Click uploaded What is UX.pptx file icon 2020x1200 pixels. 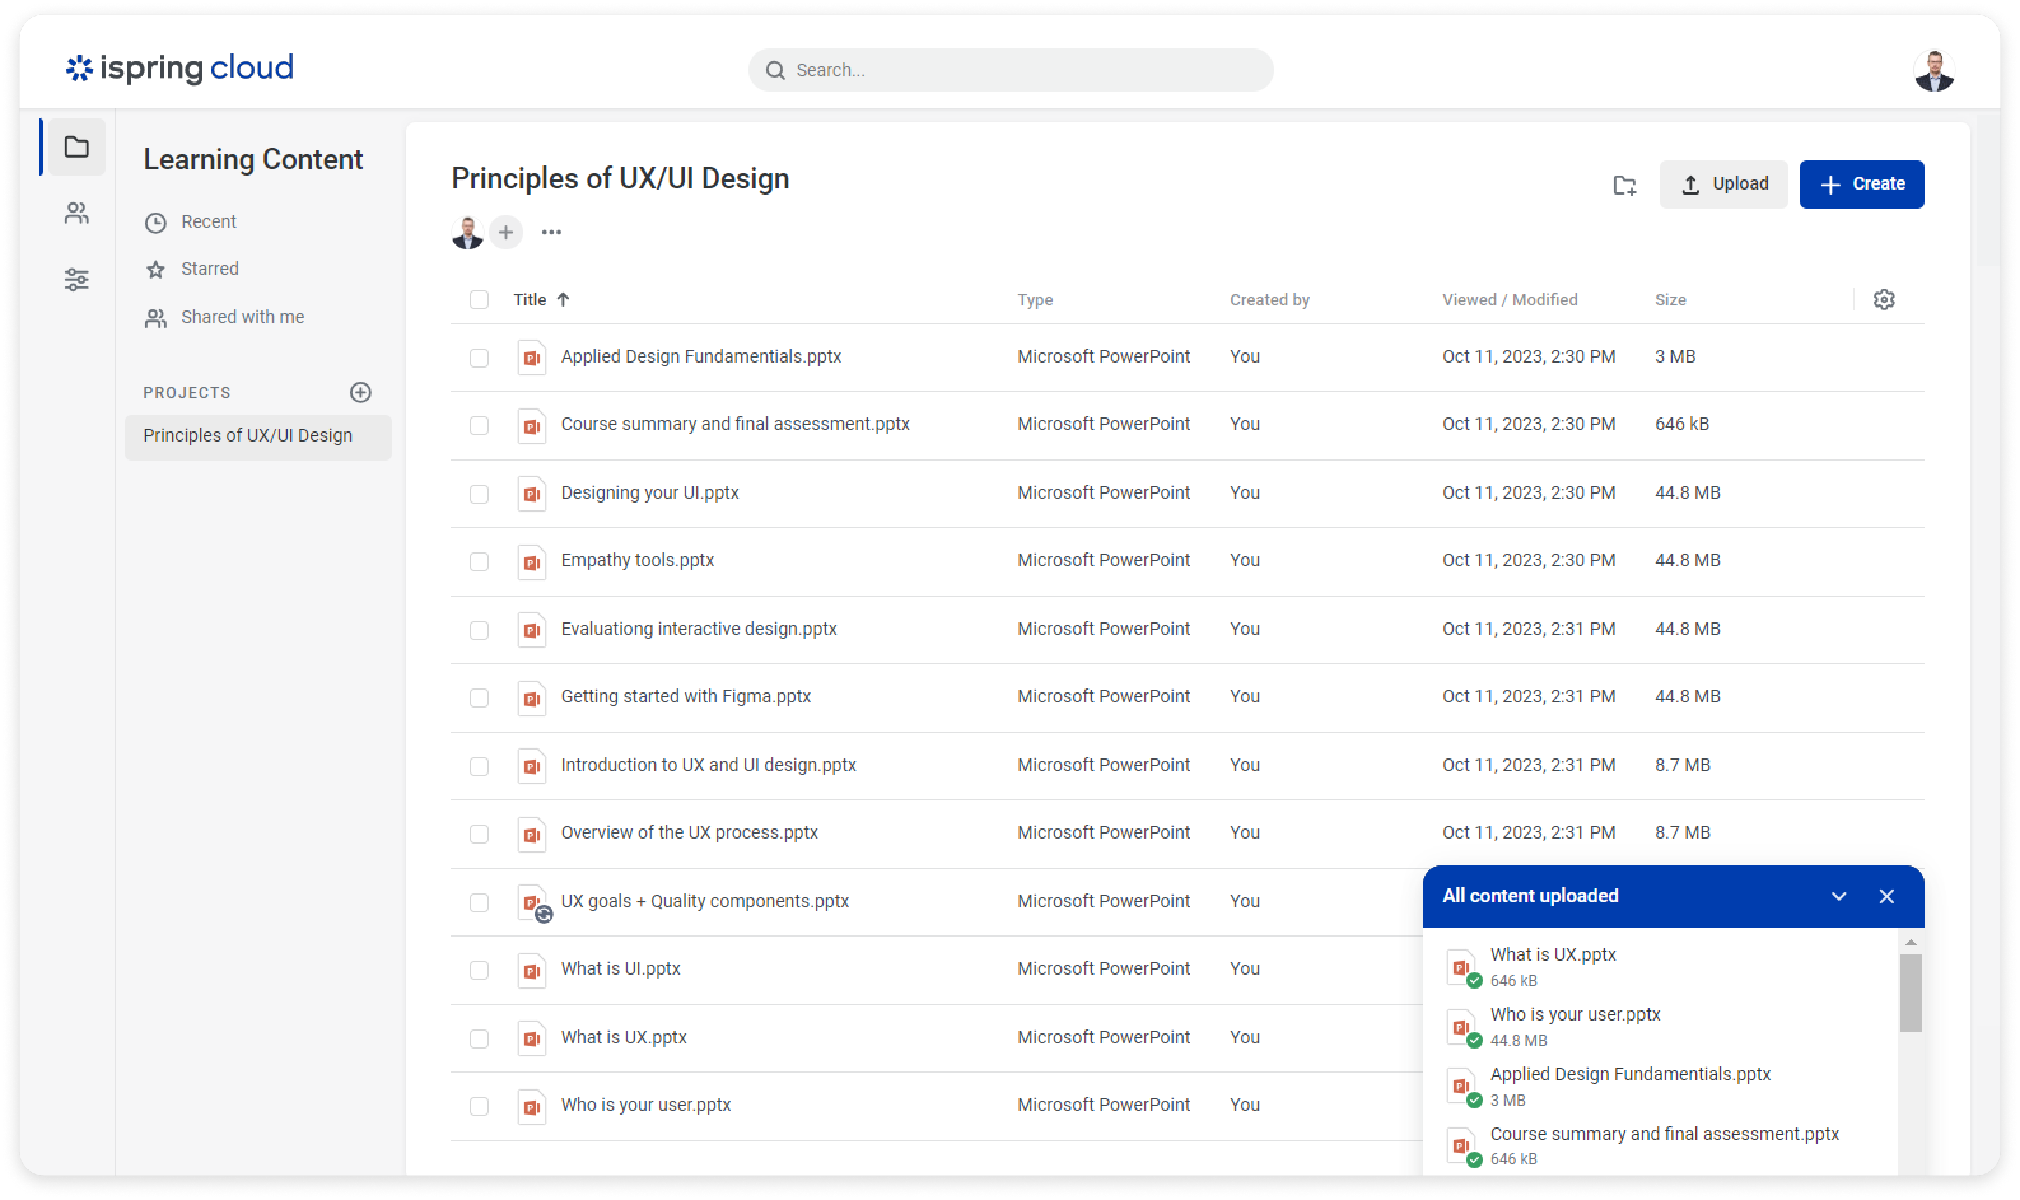[1461, 967]
